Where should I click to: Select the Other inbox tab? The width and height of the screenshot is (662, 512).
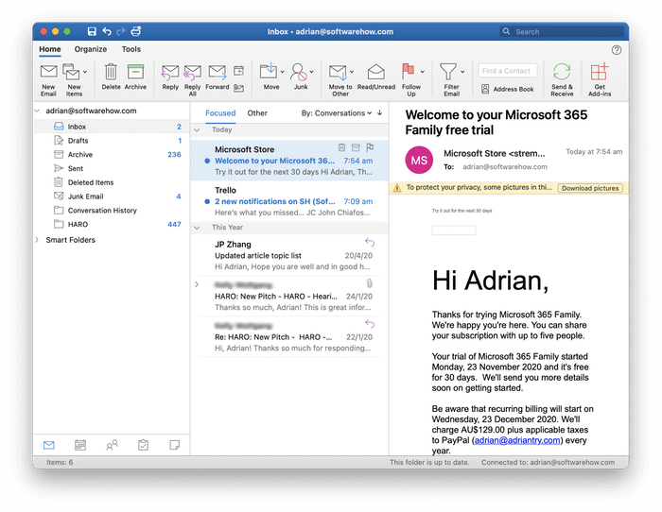pyautogui.click(x=257, y=113)
